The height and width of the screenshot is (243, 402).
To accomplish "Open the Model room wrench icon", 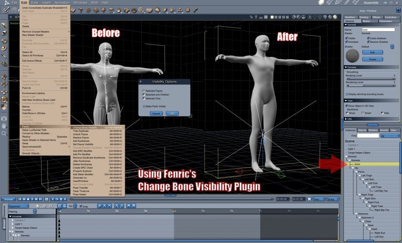I will [329, 2].
